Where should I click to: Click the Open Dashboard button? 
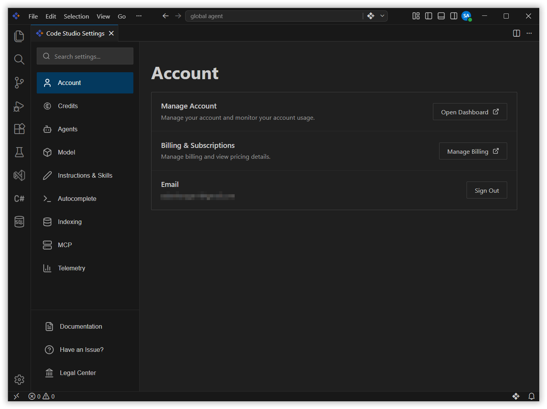[470, 112]
